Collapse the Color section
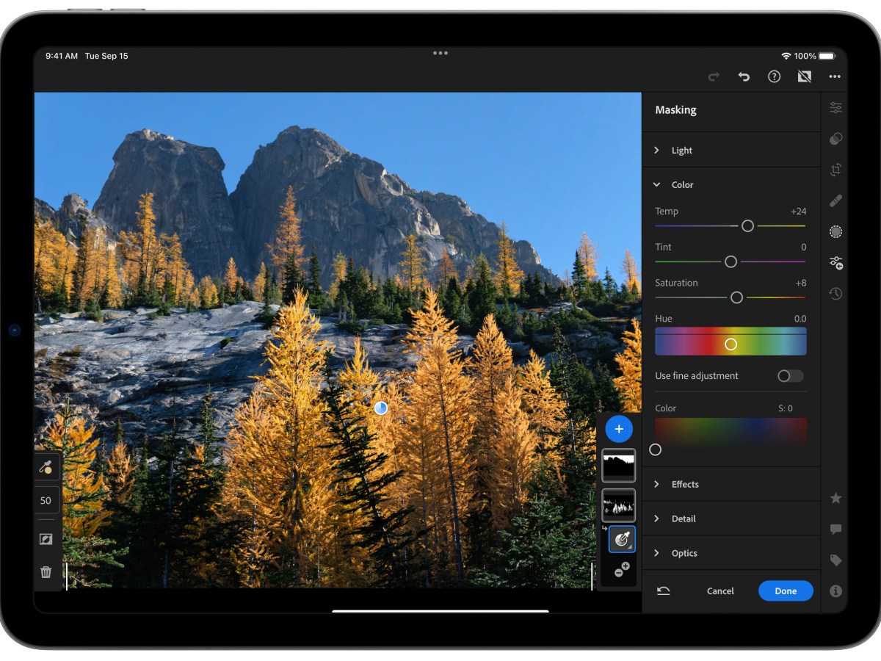881x661 pixels. click(681, 185)
